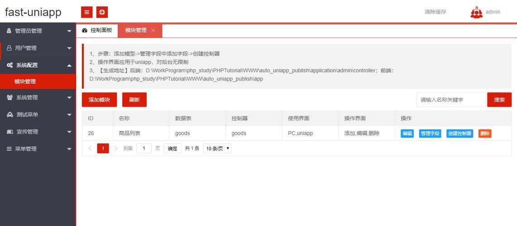Viewport: 517px width, 226px height.
Task: Select page 1 in pagination
Action: [x=103, y=148]
